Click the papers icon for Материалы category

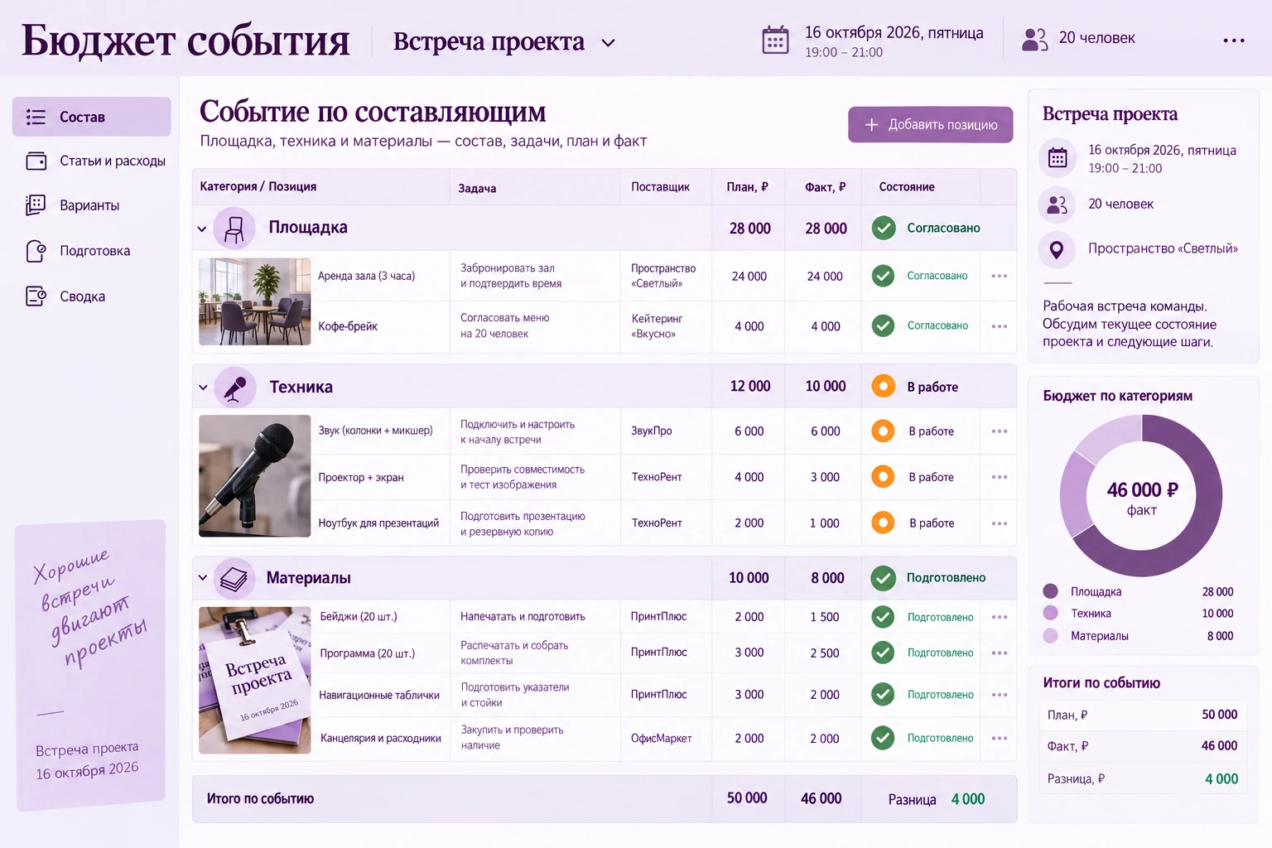[x=234, y=578]
